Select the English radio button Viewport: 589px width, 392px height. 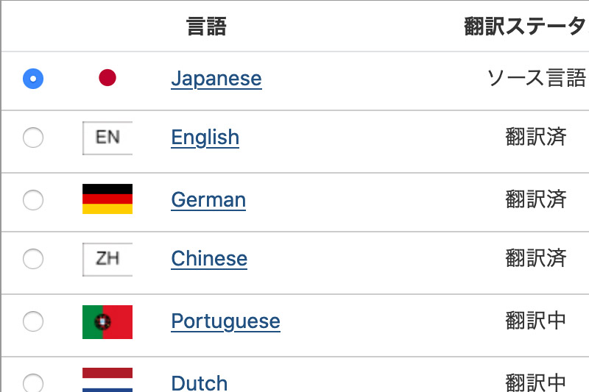click(33, 138)
